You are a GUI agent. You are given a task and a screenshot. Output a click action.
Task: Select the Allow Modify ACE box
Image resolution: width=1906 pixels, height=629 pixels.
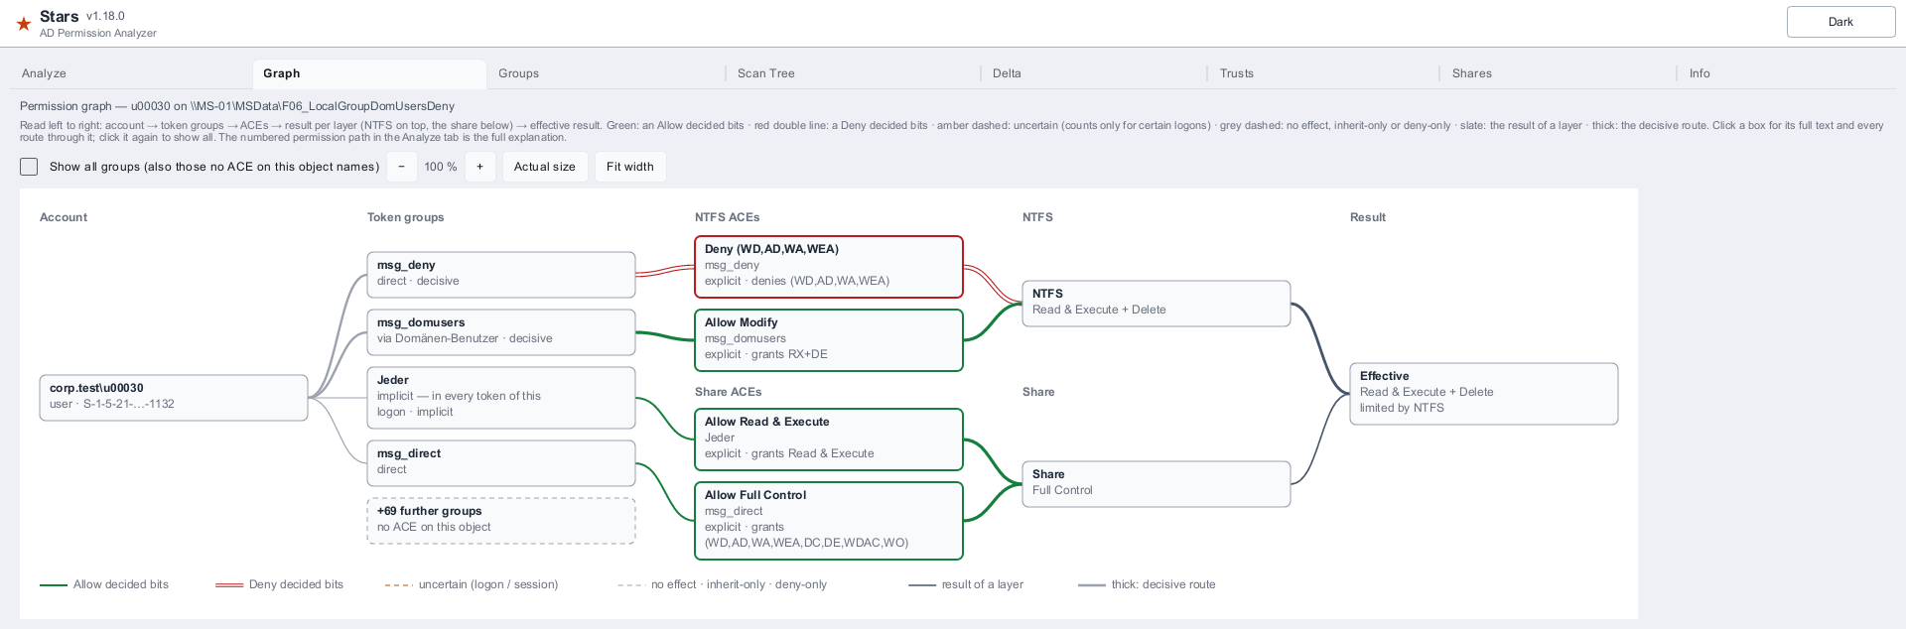pos(829,340)
